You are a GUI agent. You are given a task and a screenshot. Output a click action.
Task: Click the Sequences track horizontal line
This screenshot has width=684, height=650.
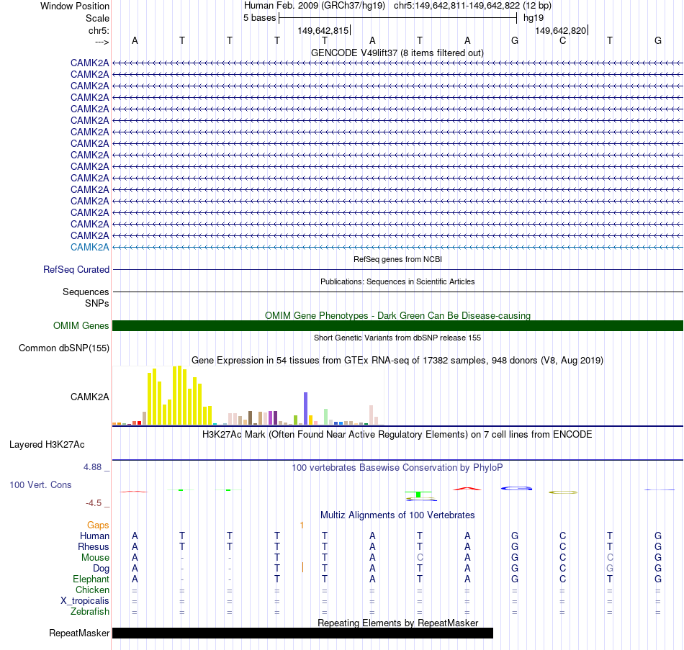398,292
